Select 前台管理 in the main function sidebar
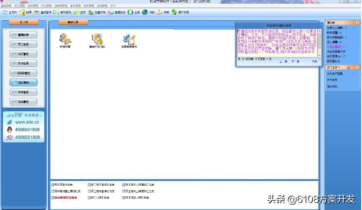 click(23, 82)
